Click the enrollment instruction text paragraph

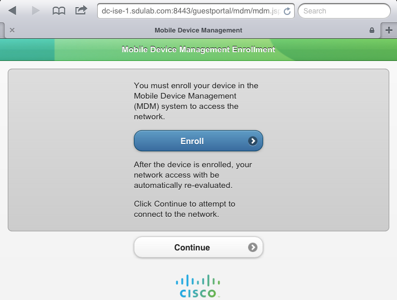[x=196, y=101]
